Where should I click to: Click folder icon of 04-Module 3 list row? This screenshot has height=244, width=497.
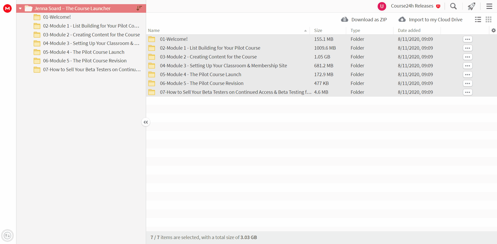pyautogui.click(x=152, y=66)
